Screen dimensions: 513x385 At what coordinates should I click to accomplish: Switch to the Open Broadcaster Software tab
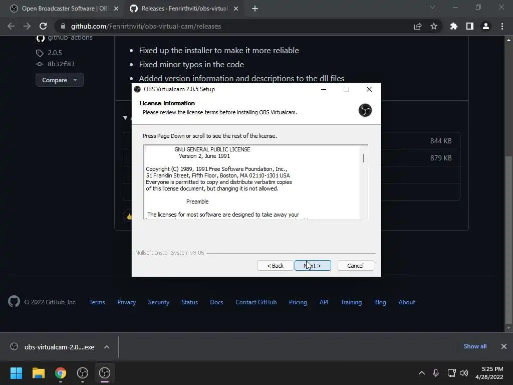click(65, 9)
